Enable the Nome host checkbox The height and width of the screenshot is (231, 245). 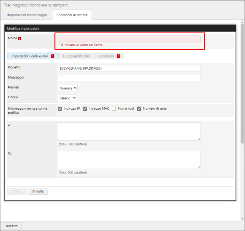(x=114, y=109)
